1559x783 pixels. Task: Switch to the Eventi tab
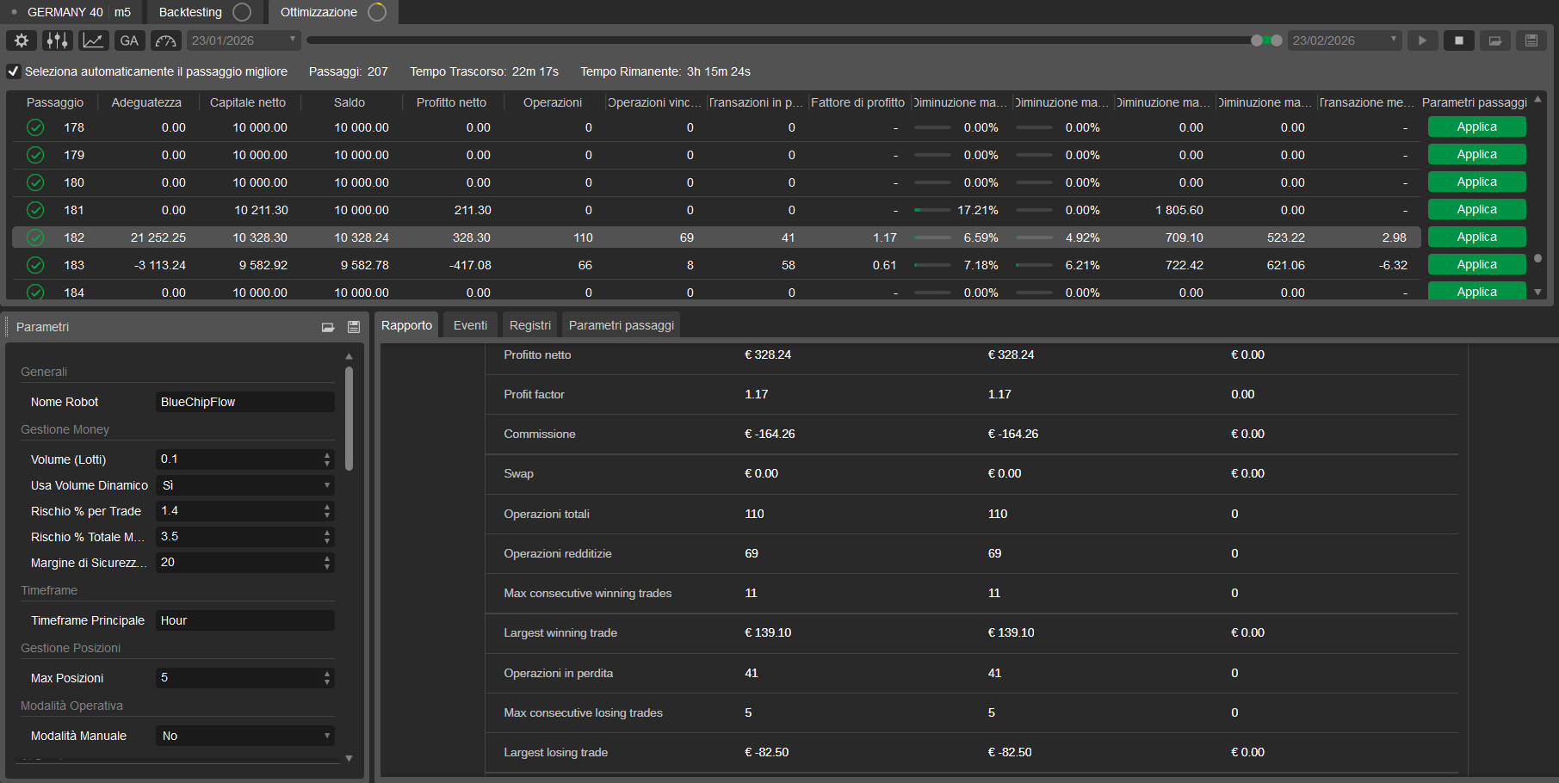[x=469, y=324]
